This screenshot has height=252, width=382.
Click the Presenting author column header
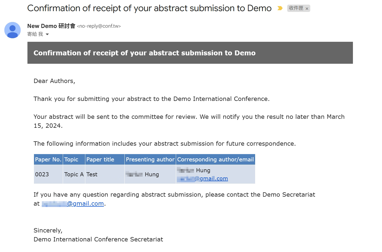click(x=150, y=160)
